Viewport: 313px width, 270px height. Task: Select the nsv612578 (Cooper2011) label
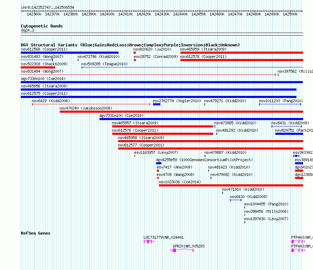[203, 57]
